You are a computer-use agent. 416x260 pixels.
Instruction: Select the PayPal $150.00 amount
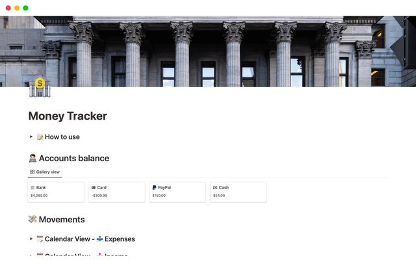(159, 196)
